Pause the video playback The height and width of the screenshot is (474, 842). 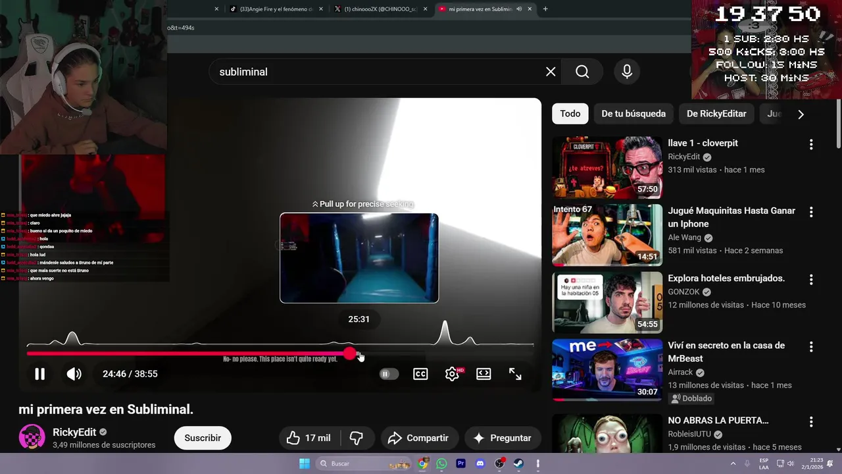pyautogui.click(x=39, y=374)
